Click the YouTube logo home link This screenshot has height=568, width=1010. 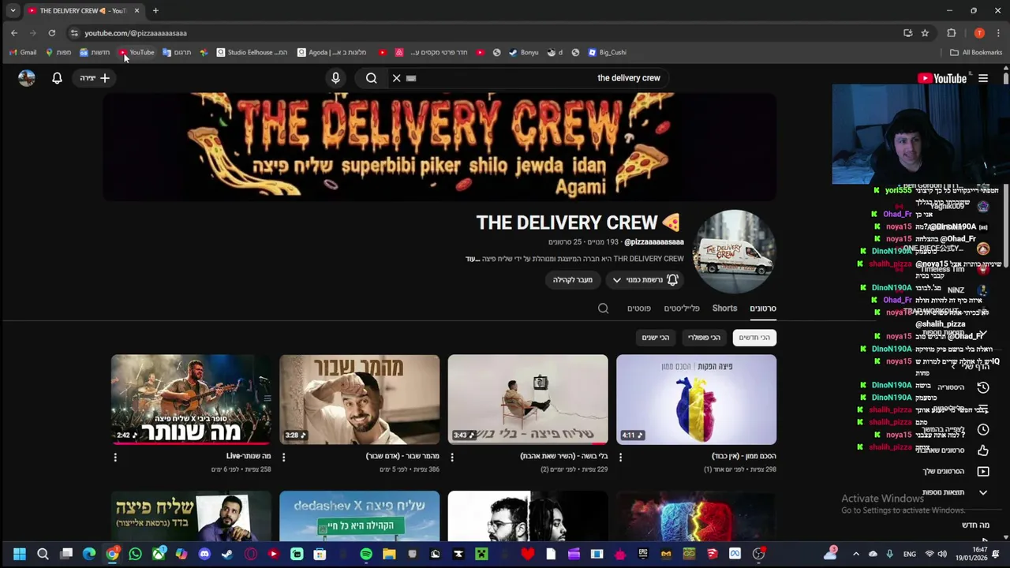[x=942, y=78]
